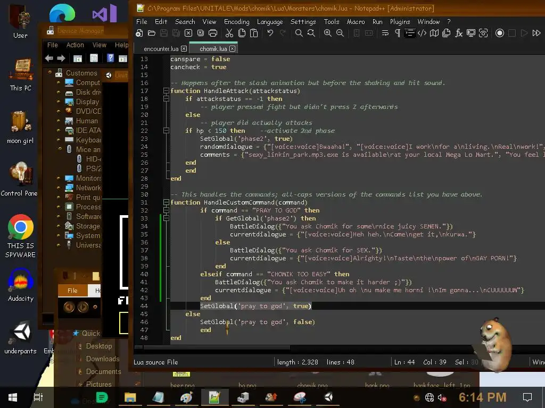Image resolution: width=545 pixels, height=408 pixels.
Task: Toggle Word Wrap toolbar icon
Action: click(x=385, y=33)
